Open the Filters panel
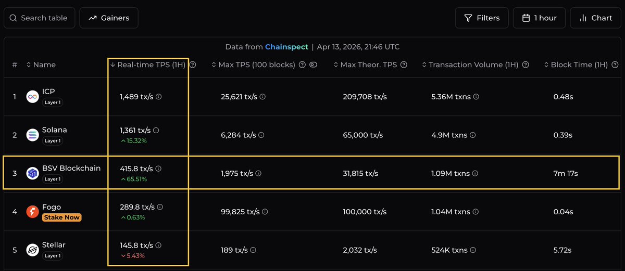 coord(481,18)
